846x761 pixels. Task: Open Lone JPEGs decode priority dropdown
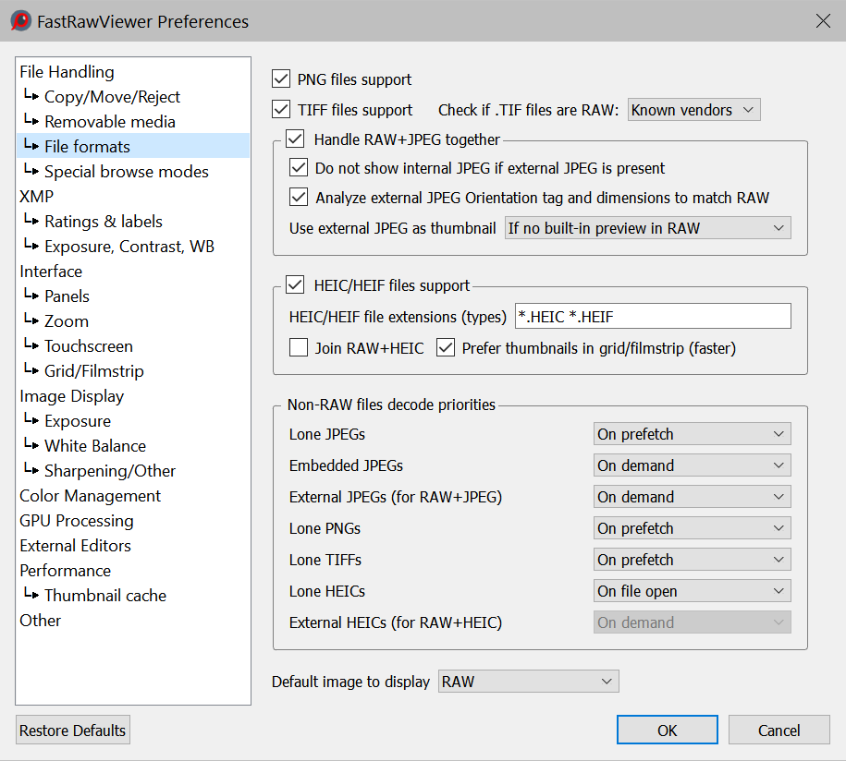692,434
